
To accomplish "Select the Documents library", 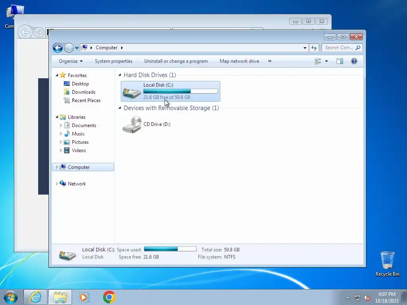I will click(x=84, y=125).
